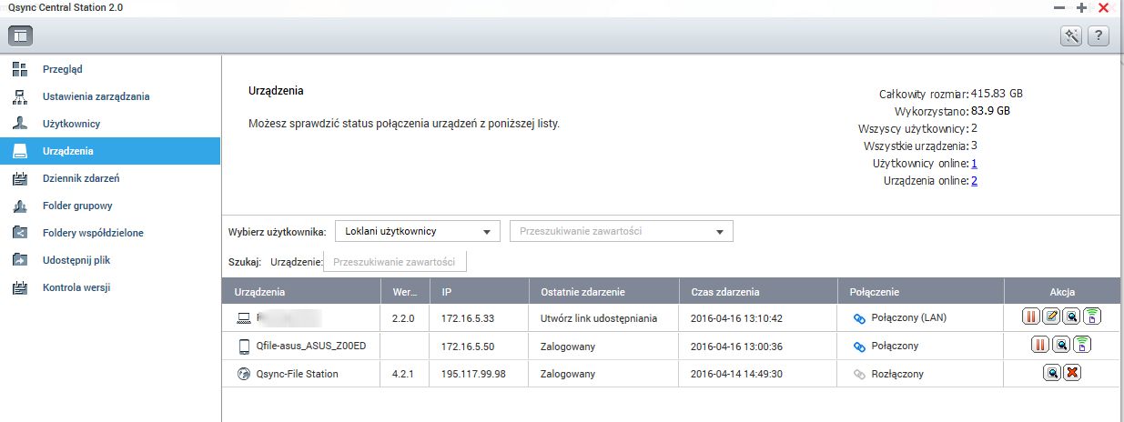Toggle the sidebar panel icon in toolbar

(21, 36)
